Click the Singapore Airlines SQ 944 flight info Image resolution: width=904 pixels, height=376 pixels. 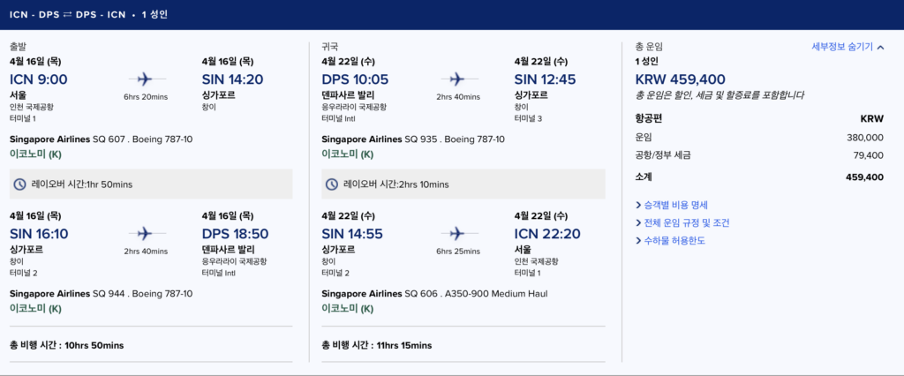tap(101, 293)
